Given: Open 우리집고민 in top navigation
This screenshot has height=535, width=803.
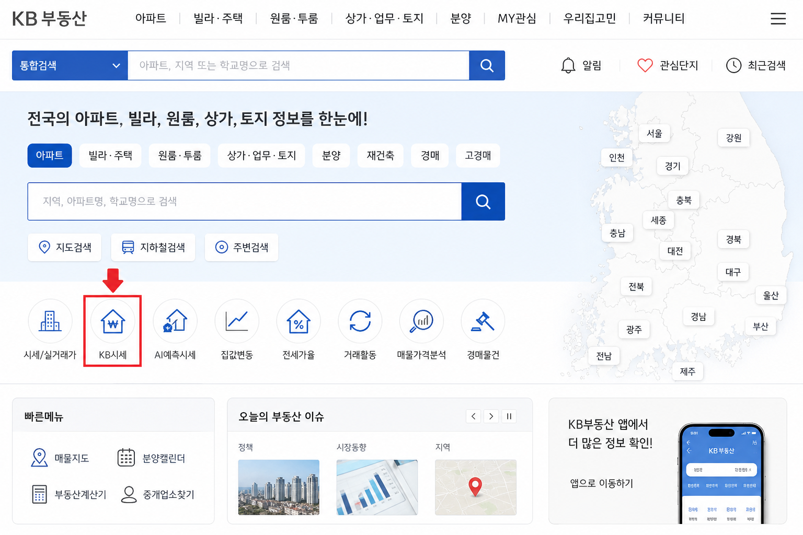Looking at the screenshot, I should pyautogui.click(x=590, y=18).
